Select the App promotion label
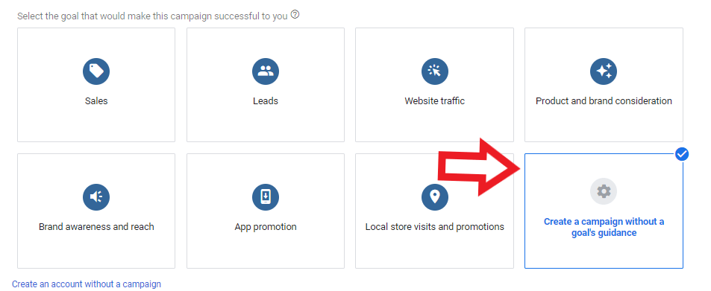 tap(266, 227)
